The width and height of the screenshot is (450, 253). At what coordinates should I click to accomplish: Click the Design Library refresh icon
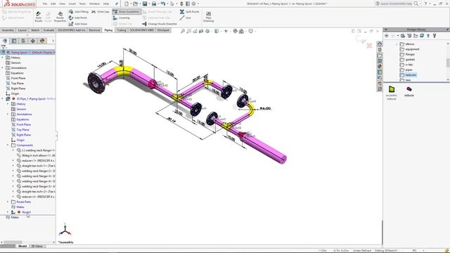(422, 36)
